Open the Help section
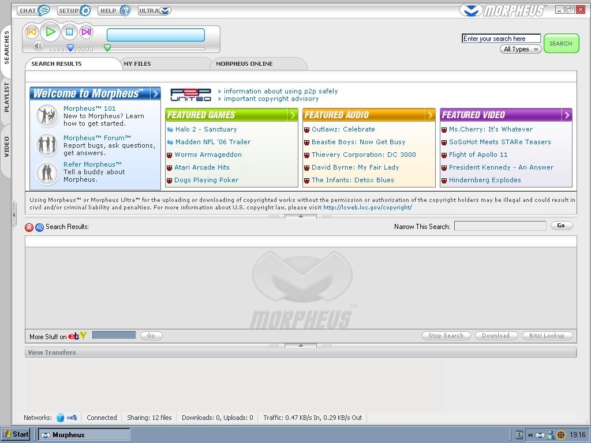 pos(114,10)
